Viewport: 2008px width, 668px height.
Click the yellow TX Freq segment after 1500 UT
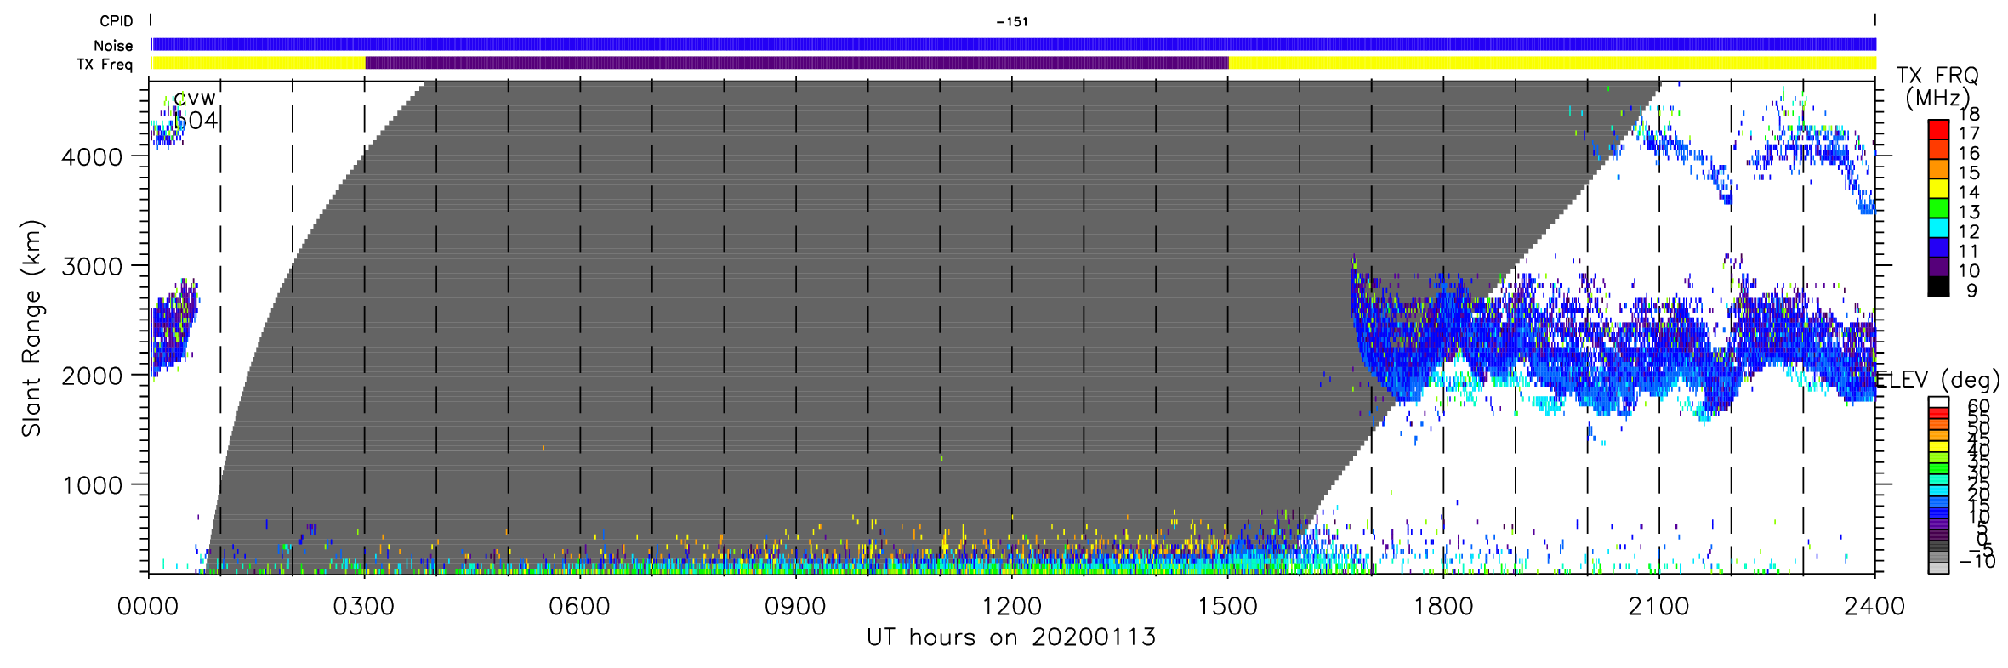(1552, 63)
